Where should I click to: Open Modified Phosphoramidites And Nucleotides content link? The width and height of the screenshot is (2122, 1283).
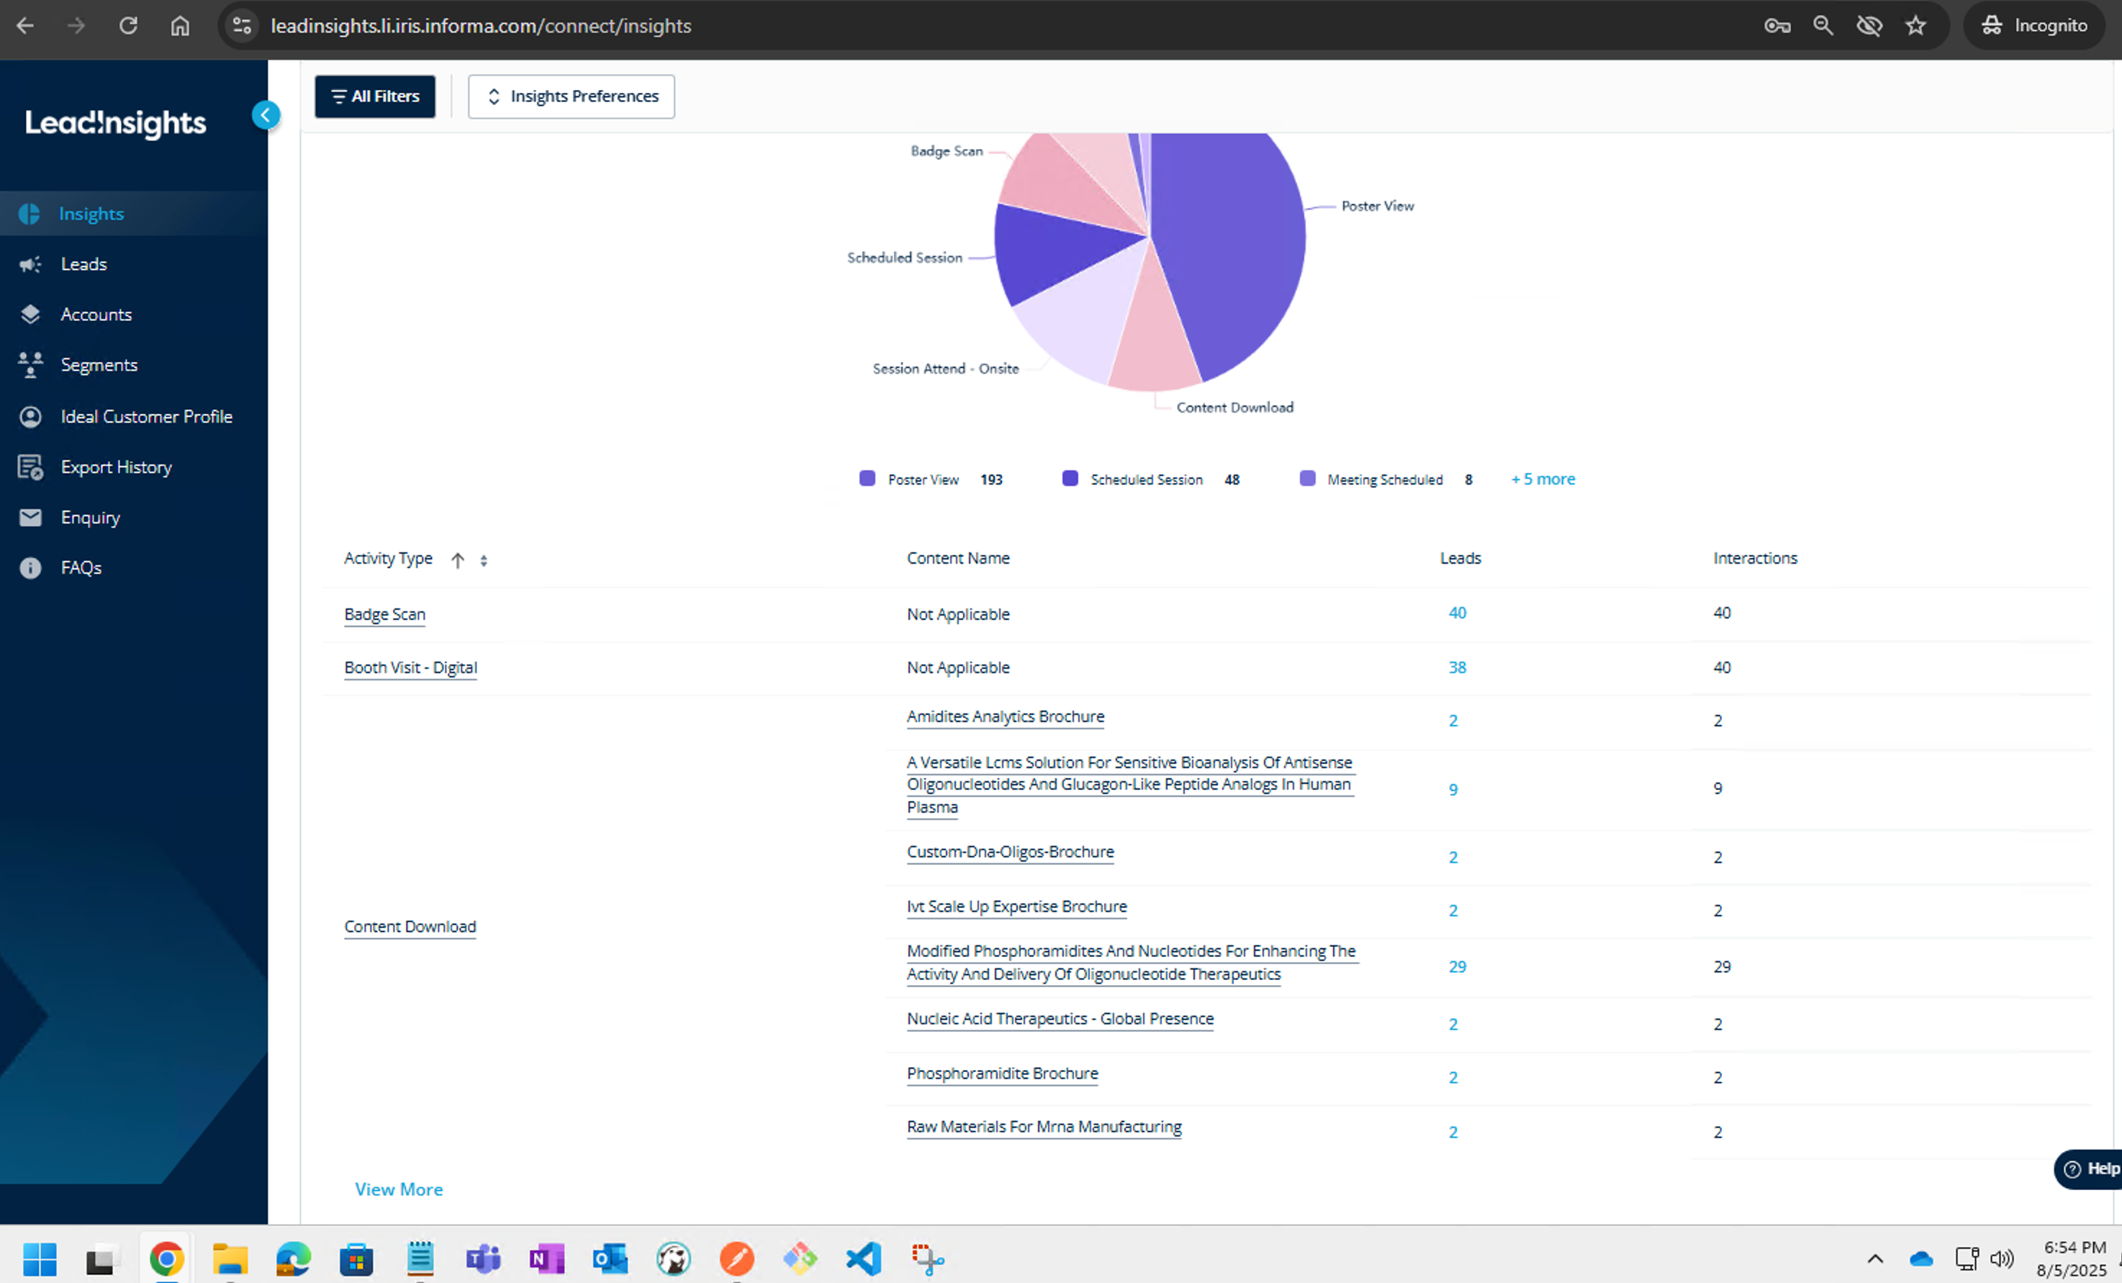click(1132, 963)
